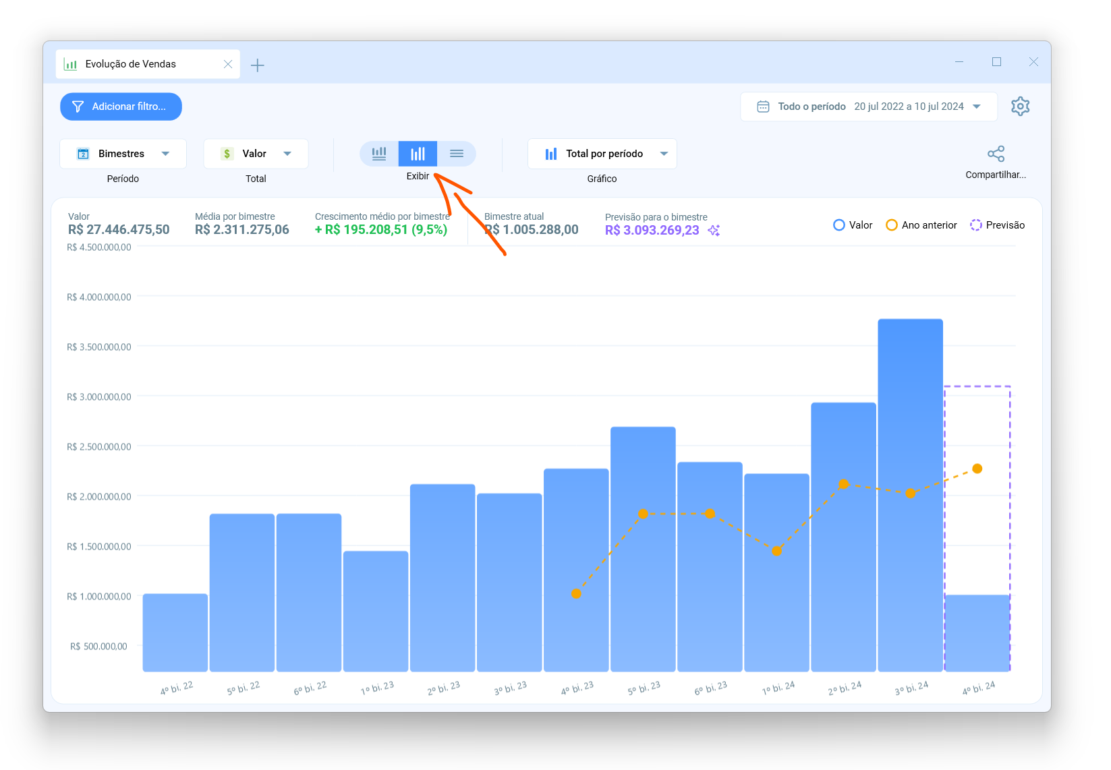Toggle the Ano anterior legend series
The height and width of the screenshot is (770, 1111).
click(921, 225)
